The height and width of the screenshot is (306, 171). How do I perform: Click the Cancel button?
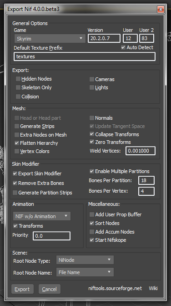coord(50,289)
